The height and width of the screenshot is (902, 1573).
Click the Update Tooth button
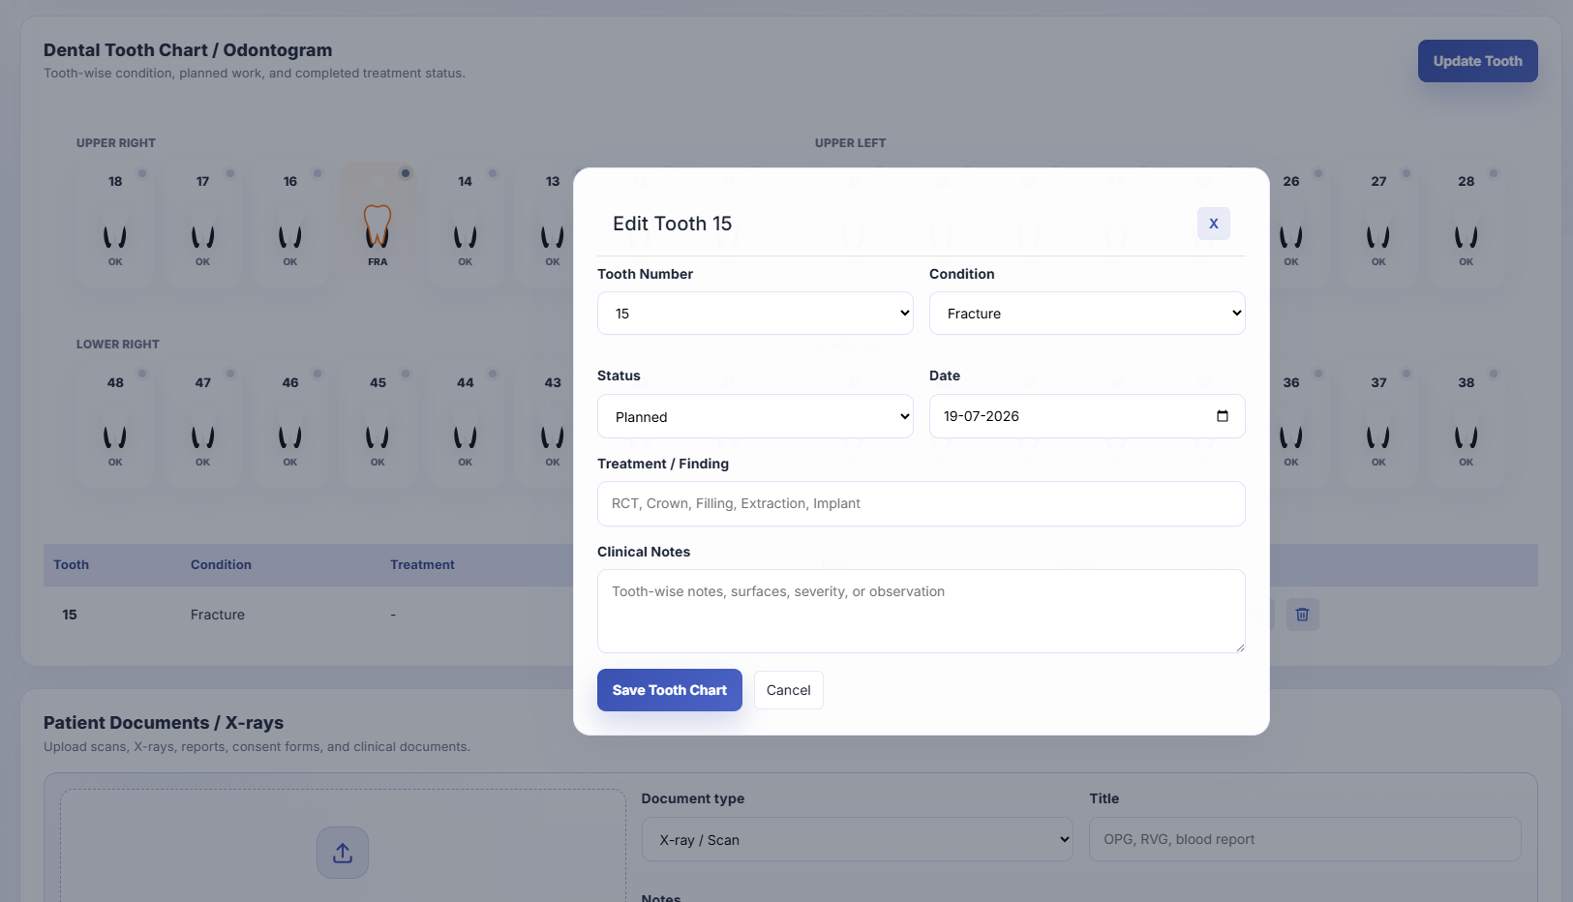click(1478, 61)
